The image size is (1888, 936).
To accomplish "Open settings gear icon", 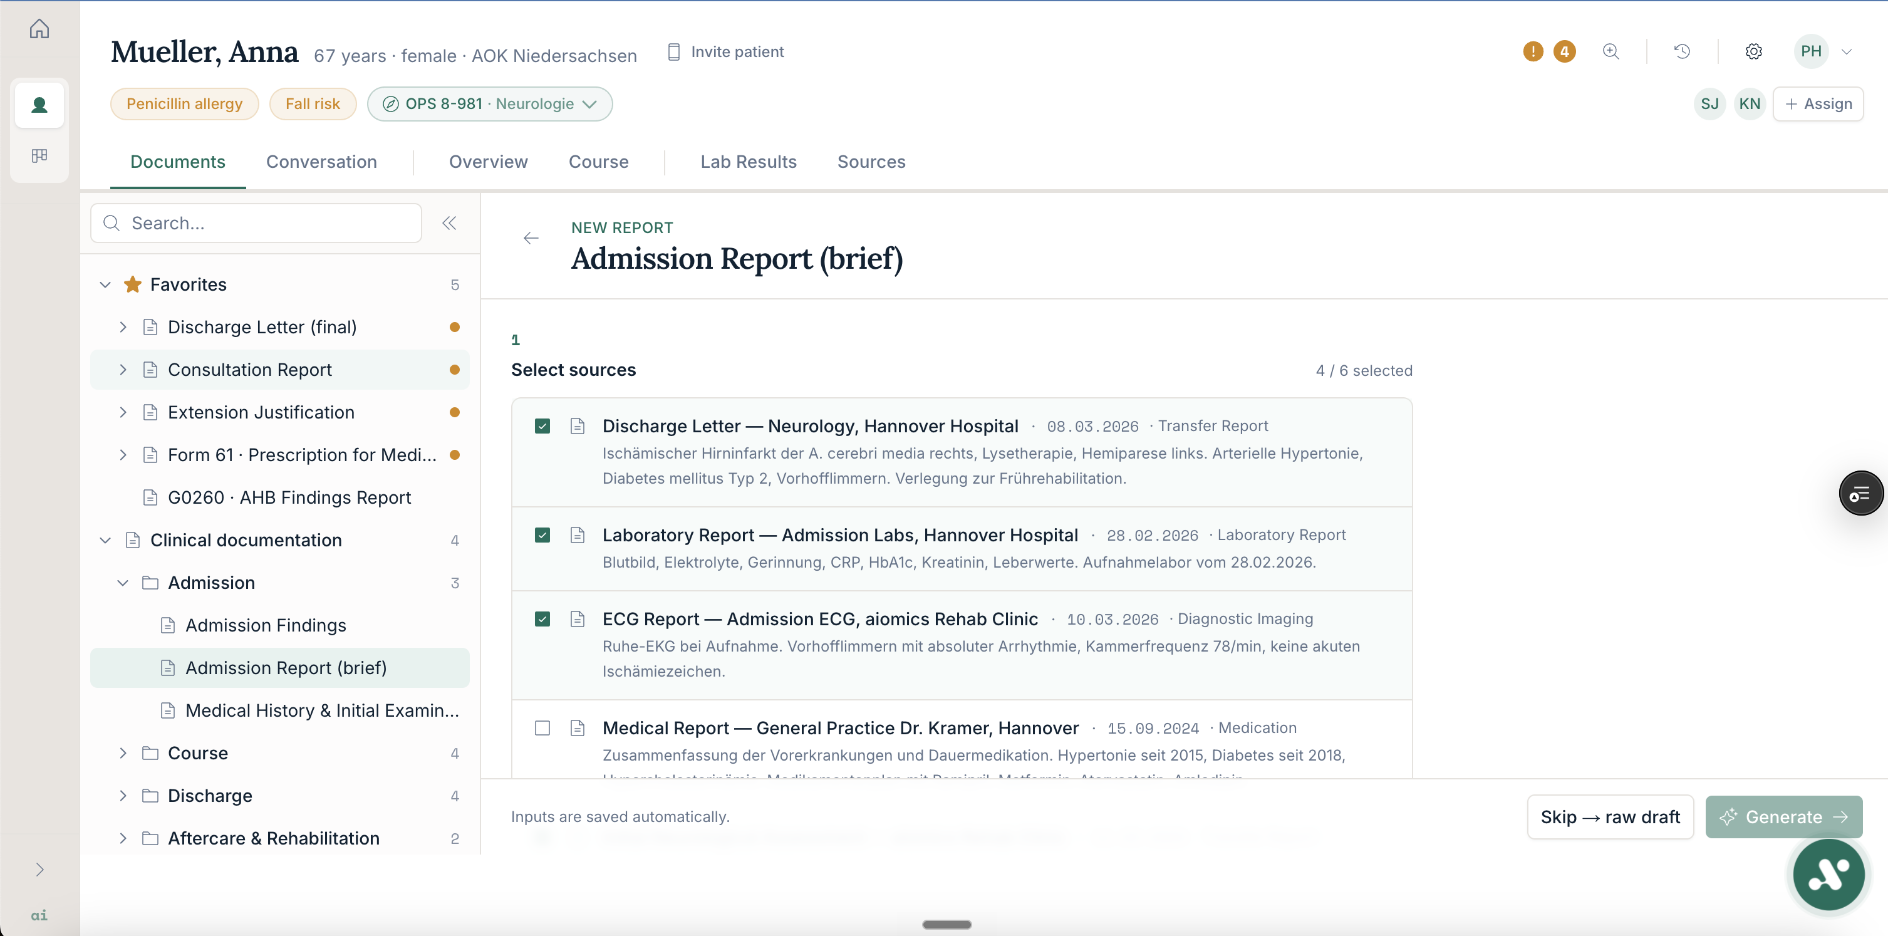I will click(1753, 51).
